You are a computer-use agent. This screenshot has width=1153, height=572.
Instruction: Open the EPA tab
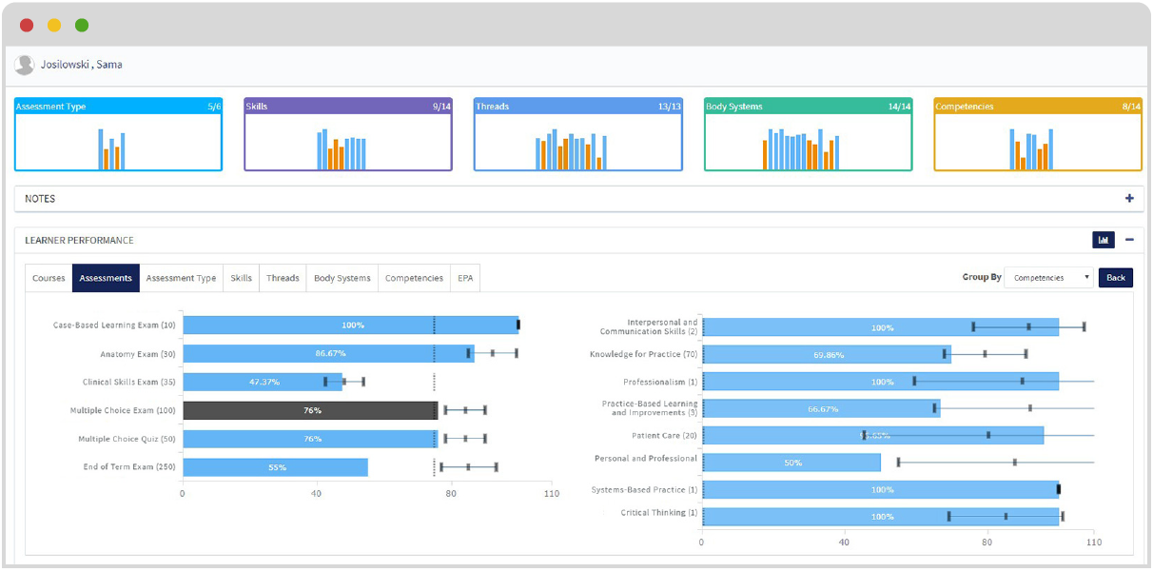[x=465, y=278]
